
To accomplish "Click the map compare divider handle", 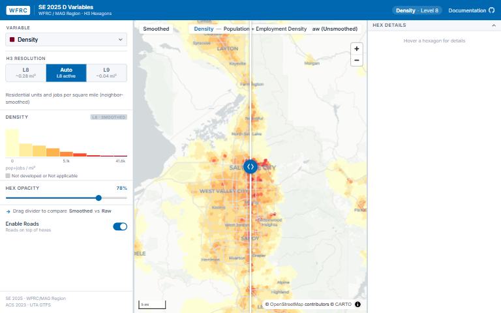I will coord(250,166).
